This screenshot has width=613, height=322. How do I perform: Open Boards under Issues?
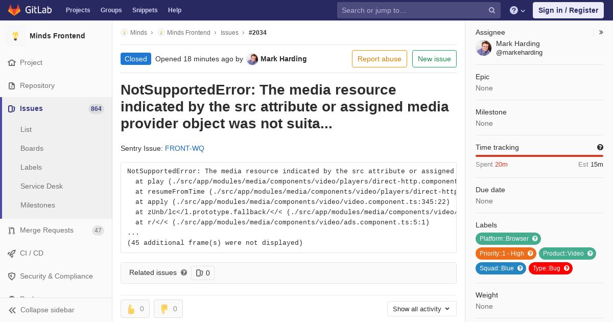[32, 148]
